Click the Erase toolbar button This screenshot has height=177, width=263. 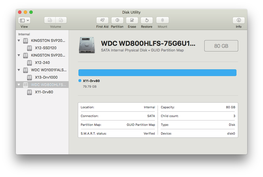132,20
